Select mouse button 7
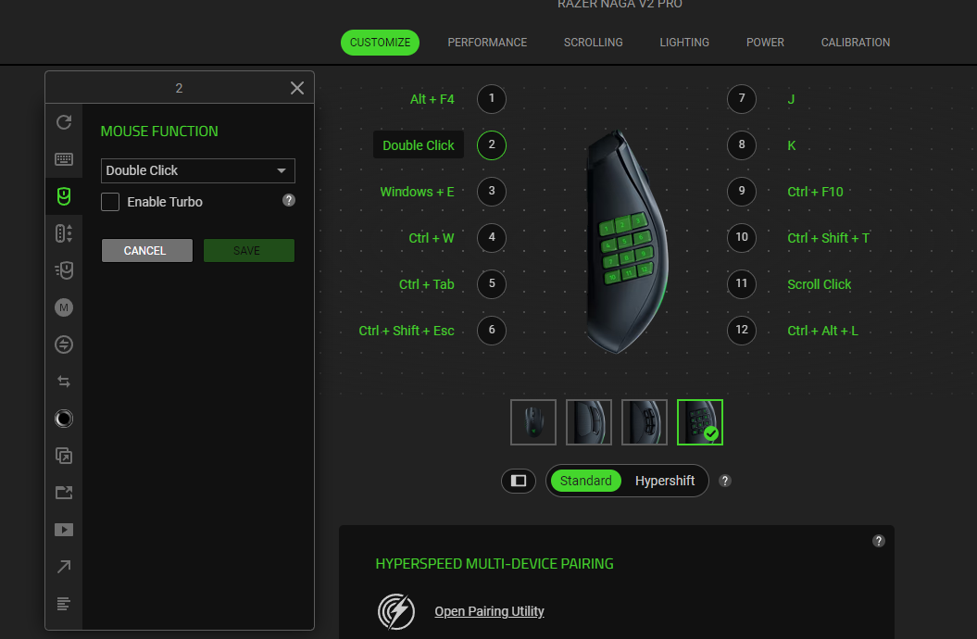 [742, 99]
